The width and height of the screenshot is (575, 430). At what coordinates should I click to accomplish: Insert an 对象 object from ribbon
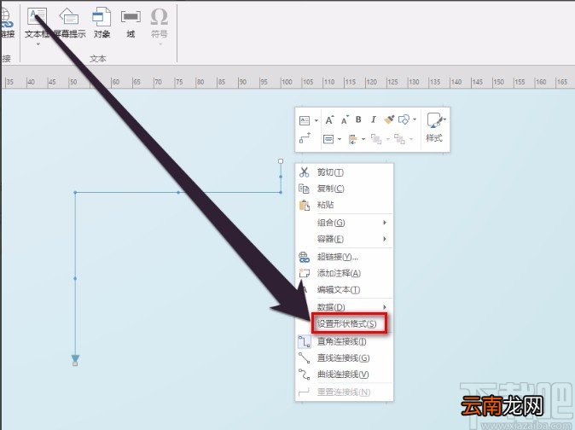pos(102,23)
